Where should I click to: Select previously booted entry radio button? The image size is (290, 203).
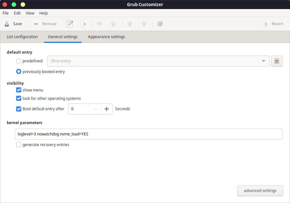pyautogui.click(x=19, y=72)
